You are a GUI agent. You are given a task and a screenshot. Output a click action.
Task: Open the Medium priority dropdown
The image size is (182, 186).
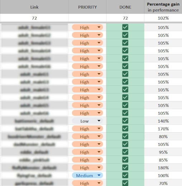point(87,176)
